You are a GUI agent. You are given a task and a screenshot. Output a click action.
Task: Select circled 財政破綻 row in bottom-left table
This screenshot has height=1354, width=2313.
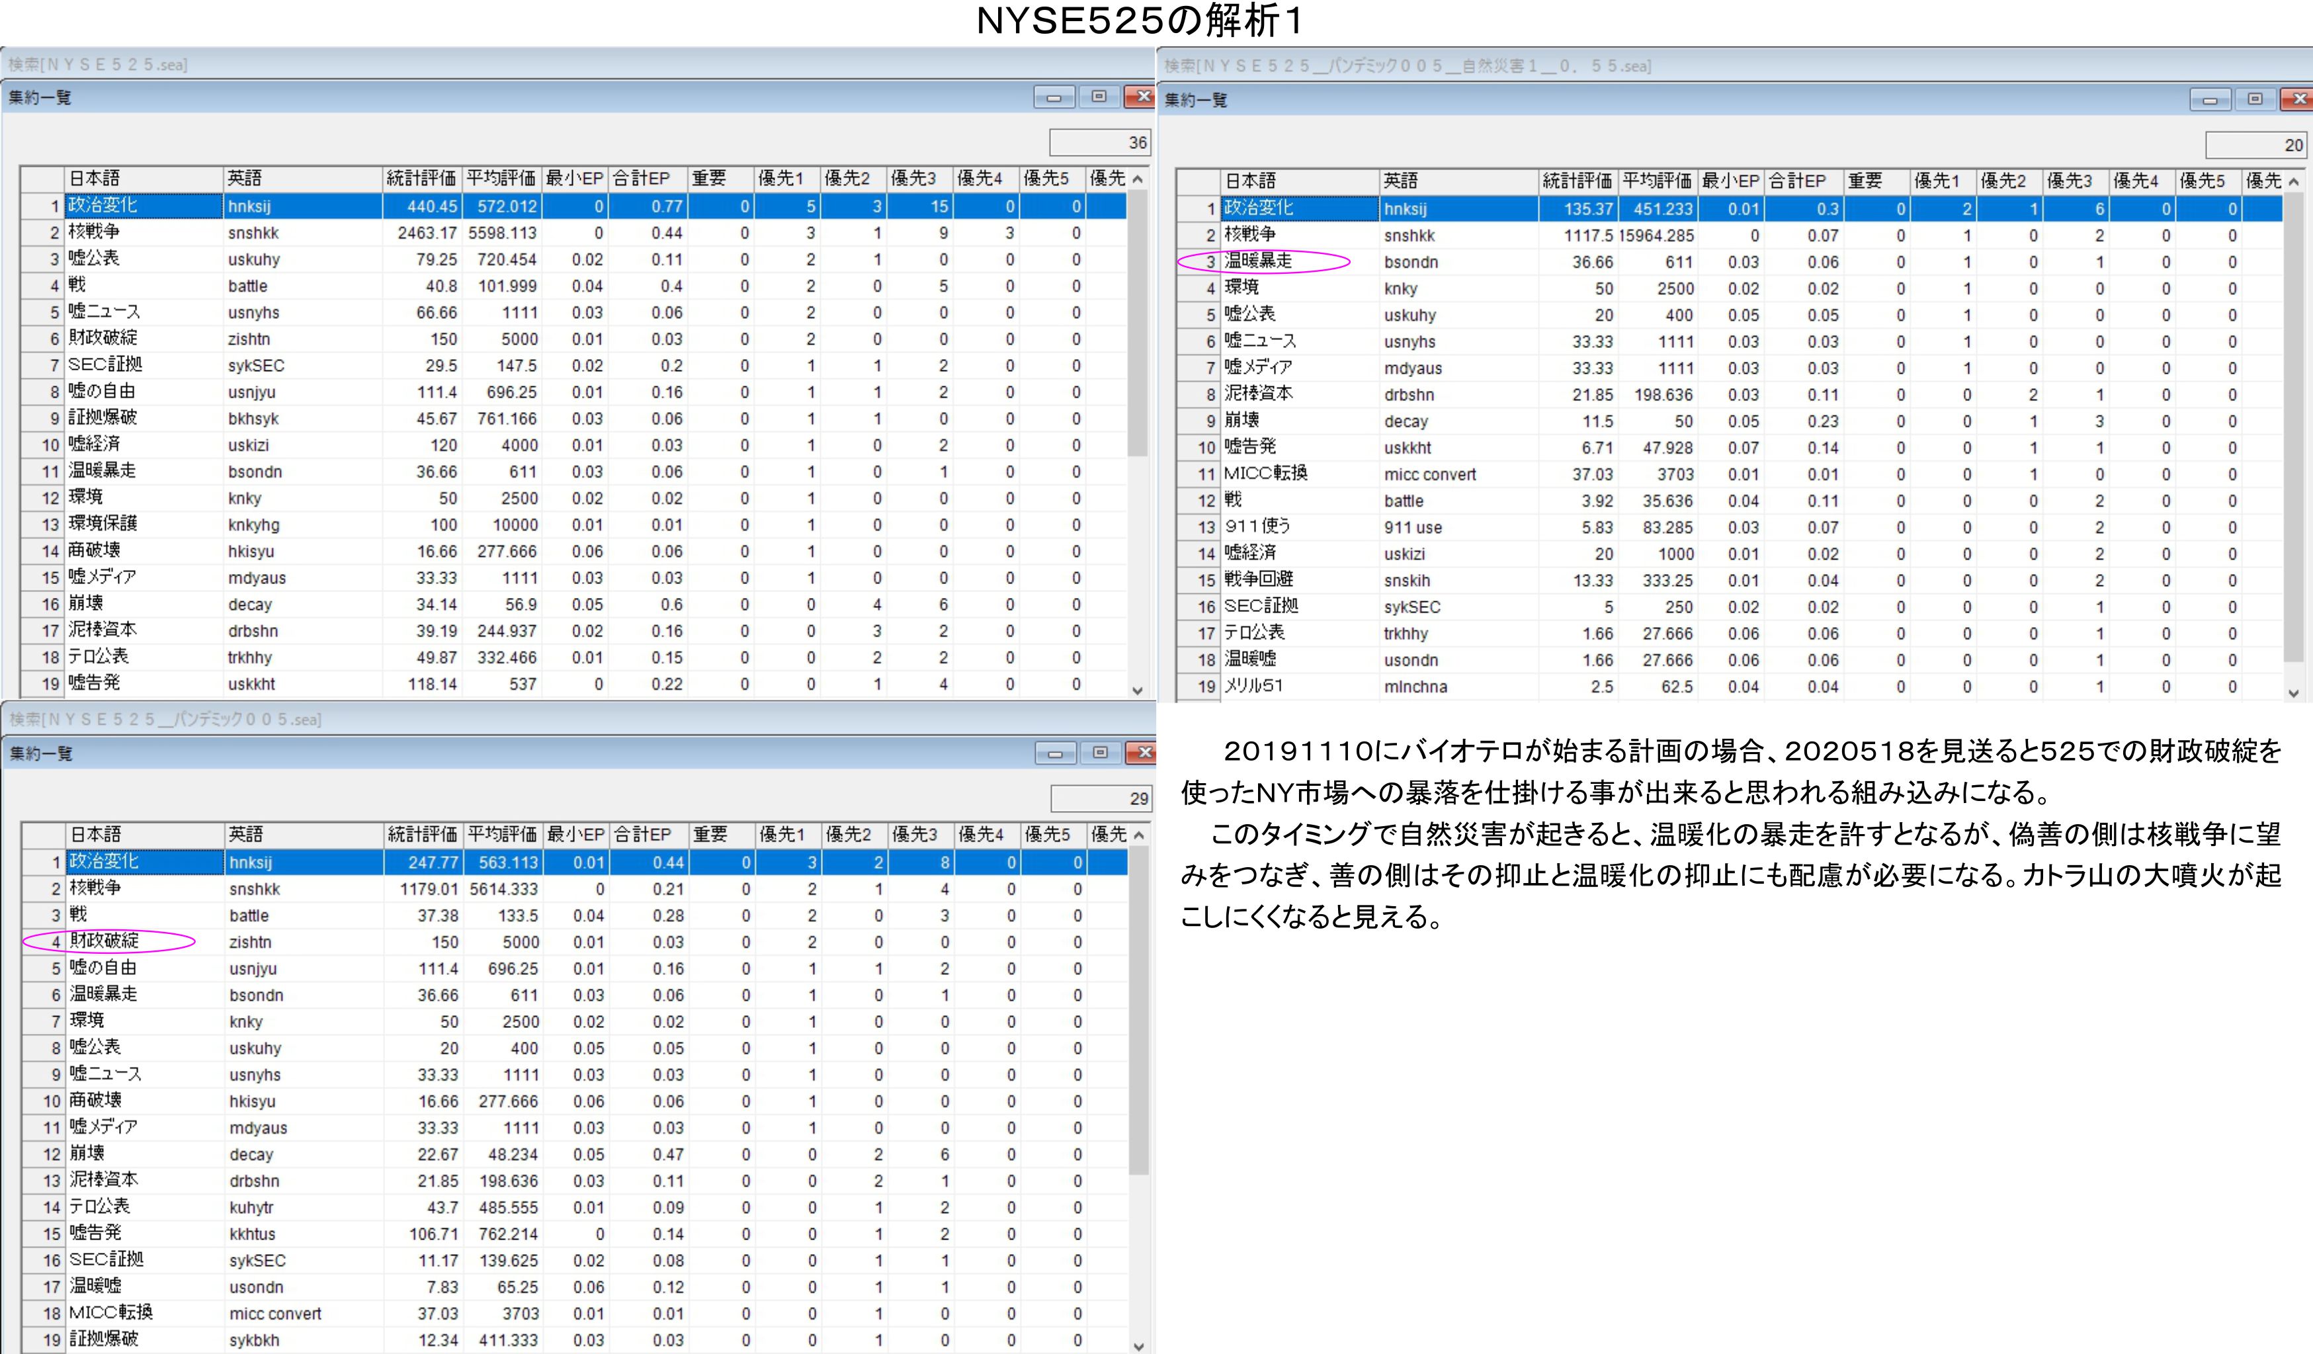(x=105, y=941)
